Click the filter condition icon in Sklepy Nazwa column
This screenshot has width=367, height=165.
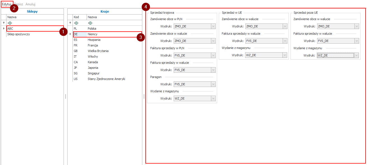coord(10,23)
